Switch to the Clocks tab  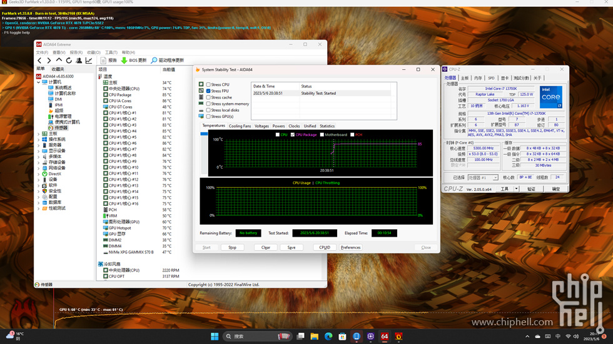coord(294,126)
